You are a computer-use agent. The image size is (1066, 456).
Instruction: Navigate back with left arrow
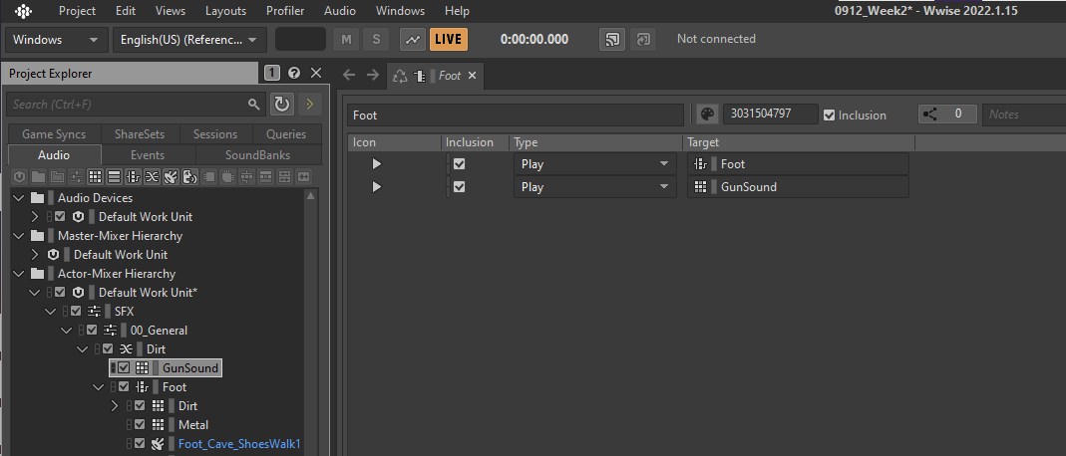click(349, 76)
